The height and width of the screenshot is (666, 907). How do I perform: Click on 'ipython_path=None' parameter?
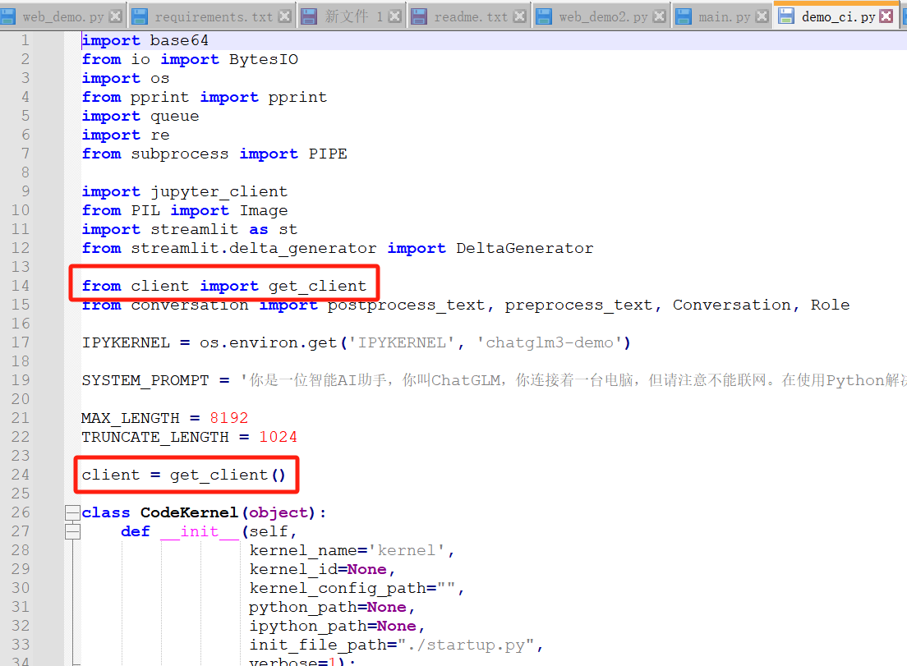coord(333,626)
